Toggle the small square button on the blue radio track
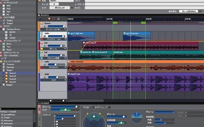This screenshot has width=204, height=127. tap(44, 36)
